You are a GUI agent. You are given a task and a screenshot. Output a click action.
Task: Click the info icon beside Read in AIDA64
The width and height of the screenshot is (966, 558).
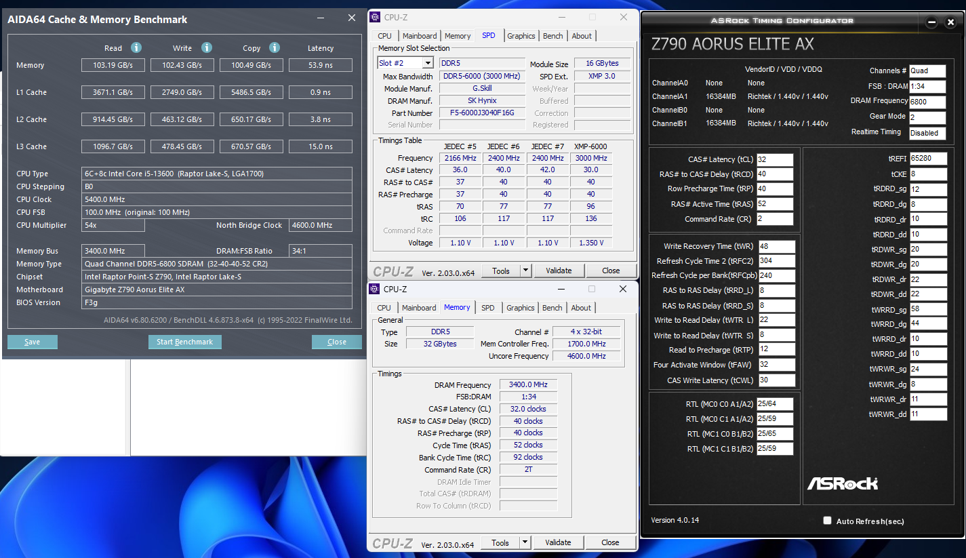pos(136,47)
